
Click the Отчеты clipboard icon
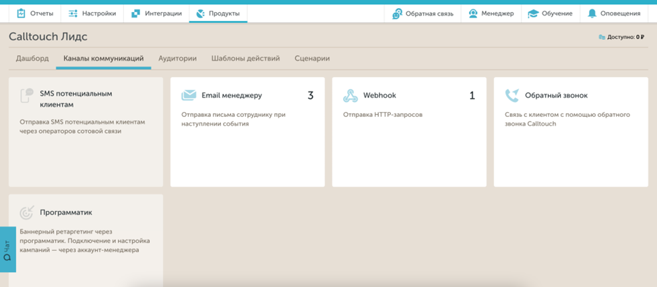point(21,13)
